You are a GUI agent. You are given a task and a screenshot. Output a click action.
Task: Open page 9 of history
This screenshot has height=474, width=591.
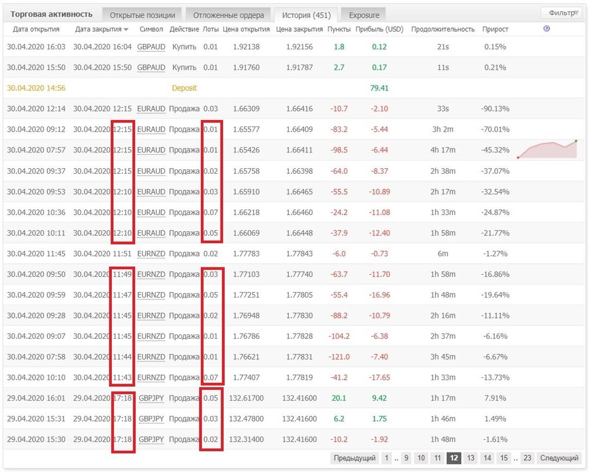click(x=406, y=458)
